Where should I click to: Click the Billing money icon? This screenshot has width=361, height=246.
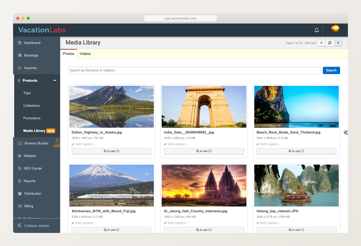[20, 206]
